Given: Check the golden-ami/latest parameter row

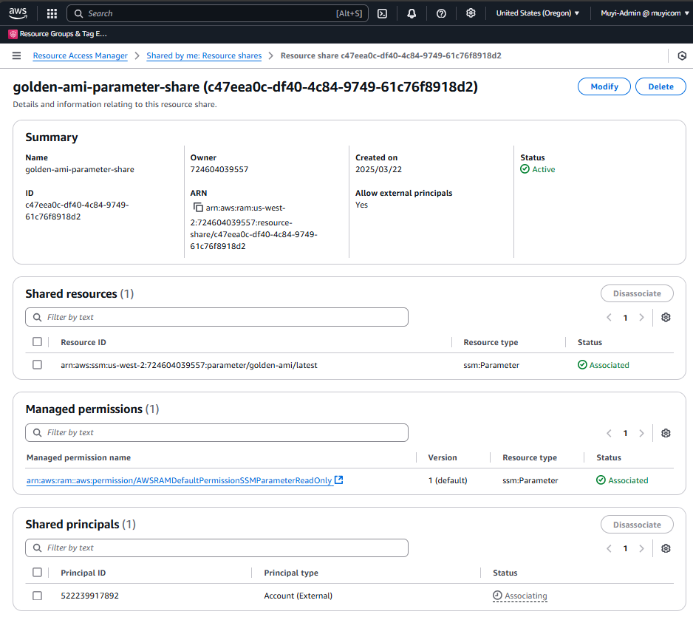Looking at the screenshot, I should coord(37,364).
